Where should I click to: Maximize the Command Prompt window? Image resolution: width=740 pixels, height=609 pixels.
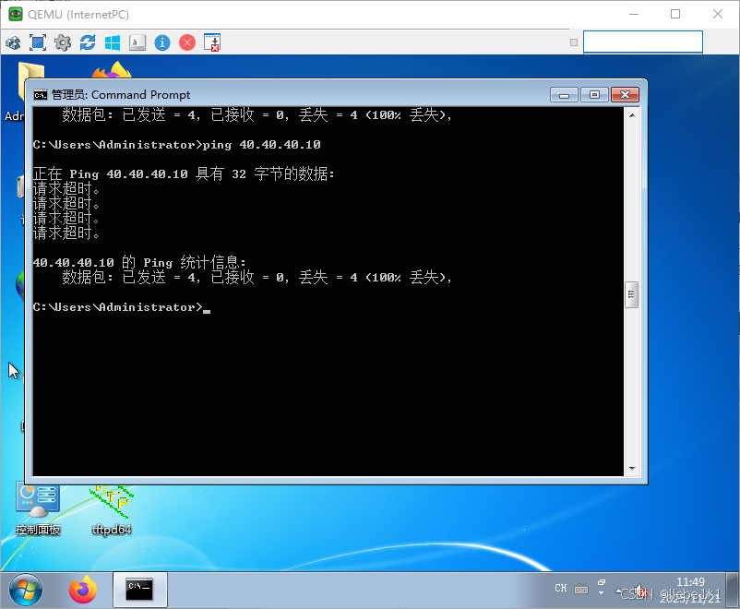pos(594,95)
